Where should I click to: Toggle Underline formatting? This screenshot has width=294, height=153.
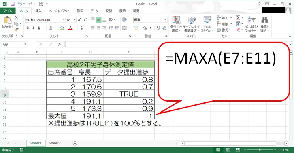click(x=39, y=28)
